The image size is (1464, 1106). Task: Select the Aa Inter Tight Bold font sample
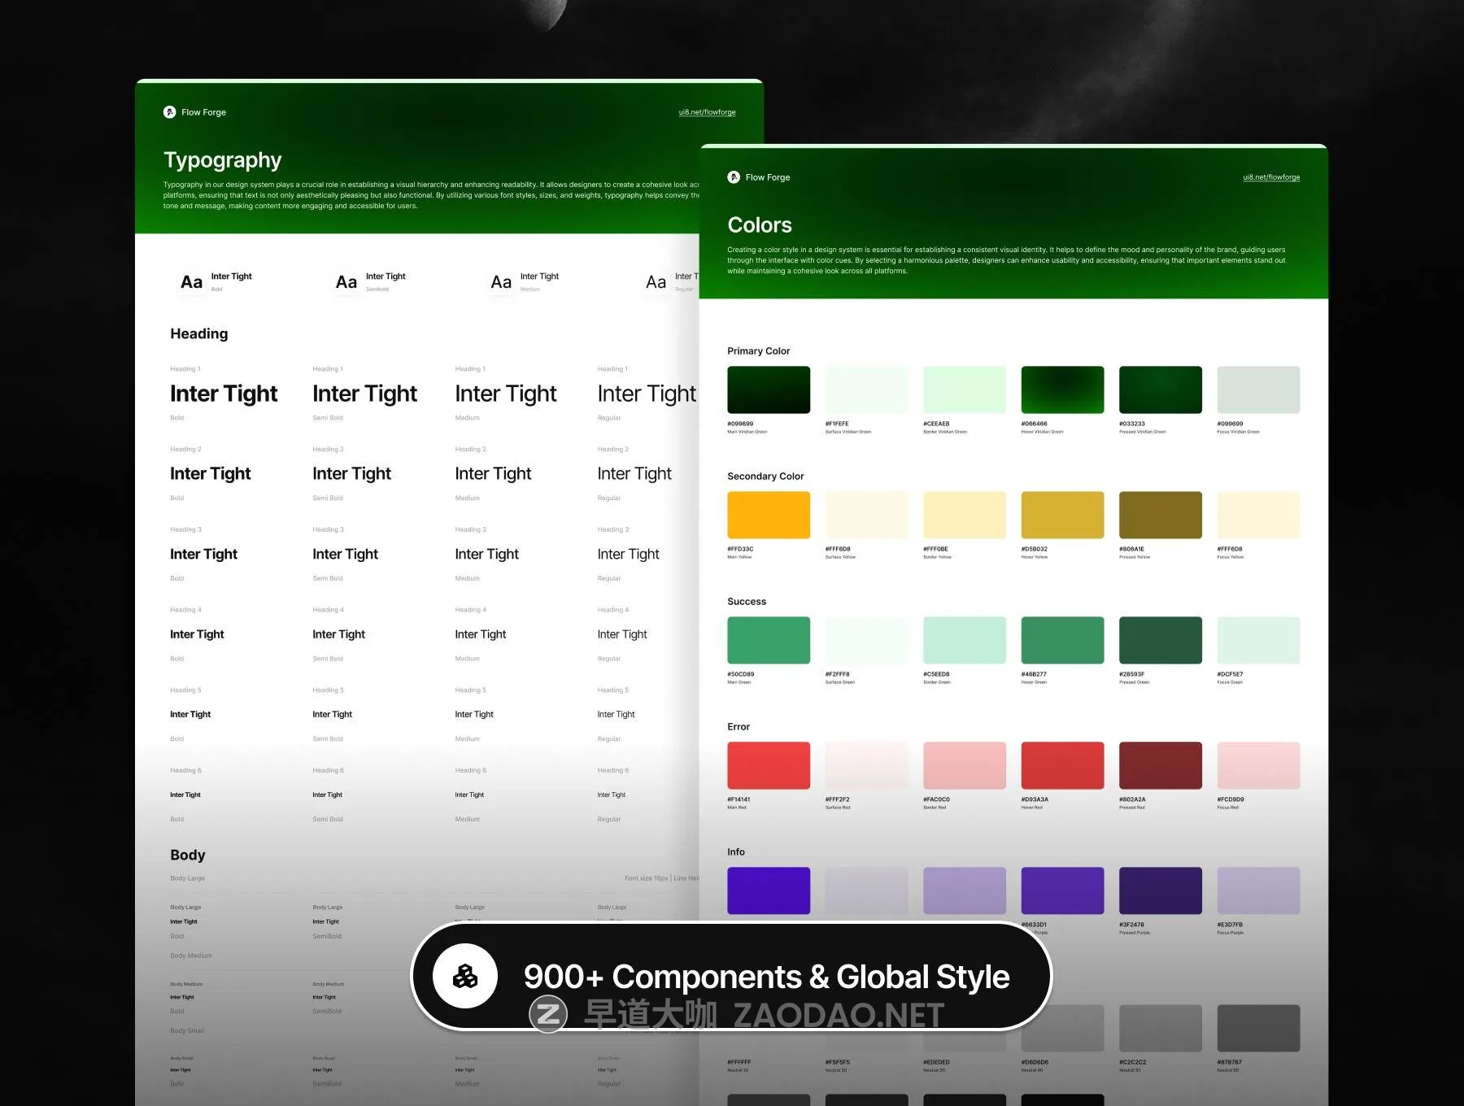[216, 281]
